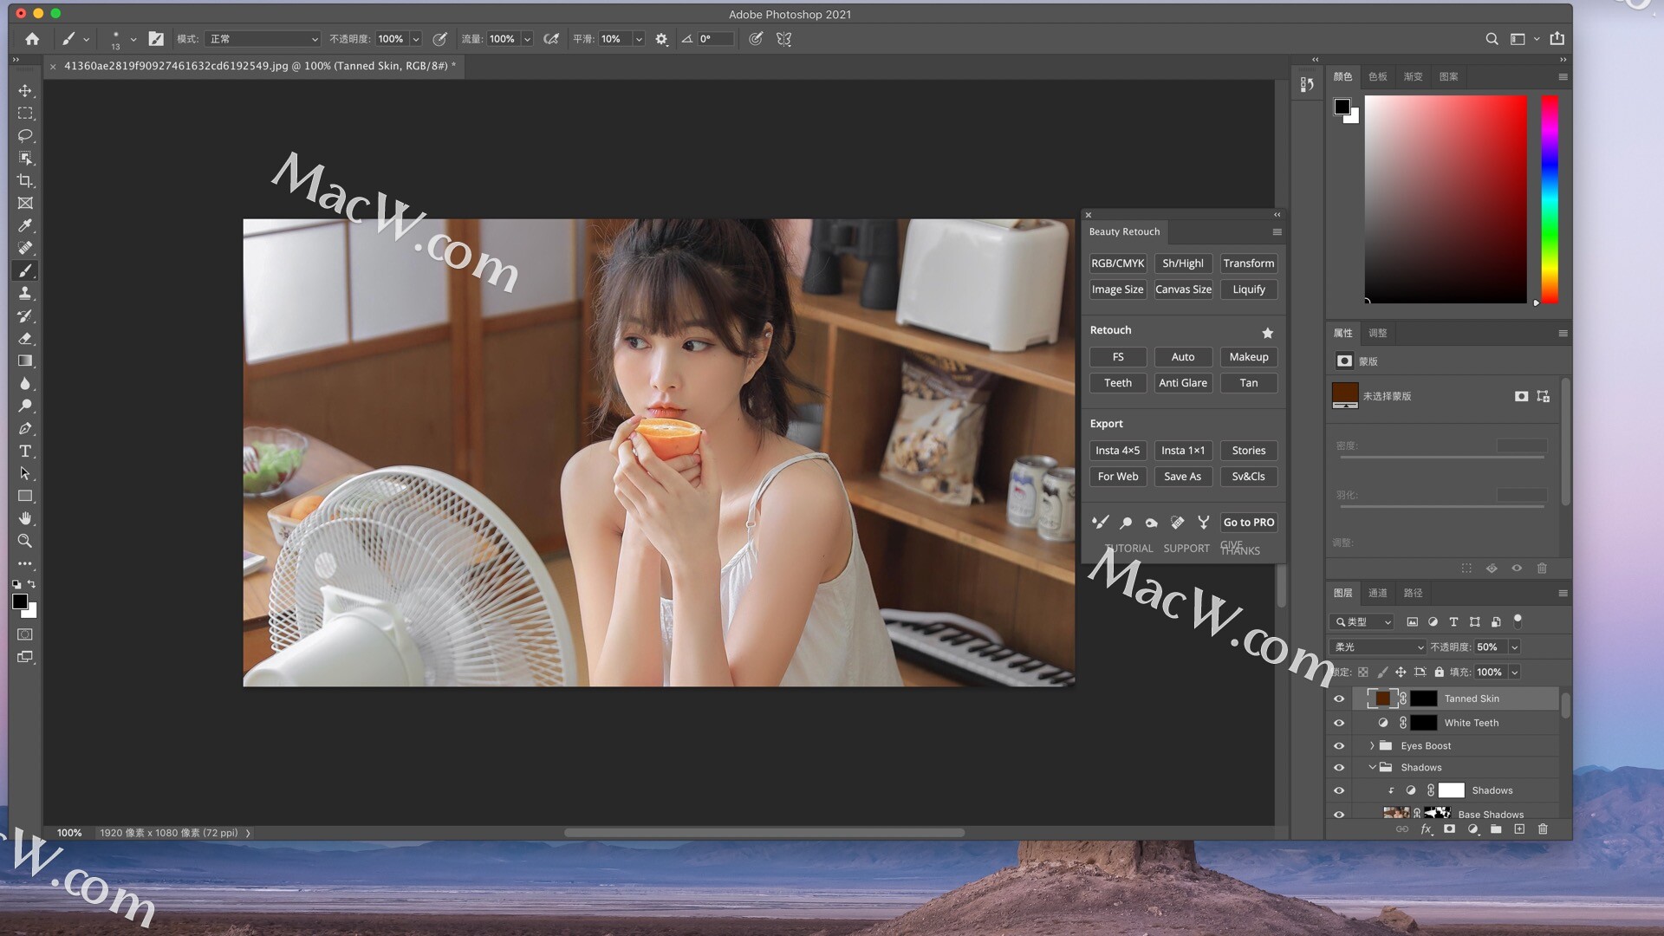Open the Swatches tab (色板)
The width and height of the screenshot is (1664, 936).
point(1377,76)
